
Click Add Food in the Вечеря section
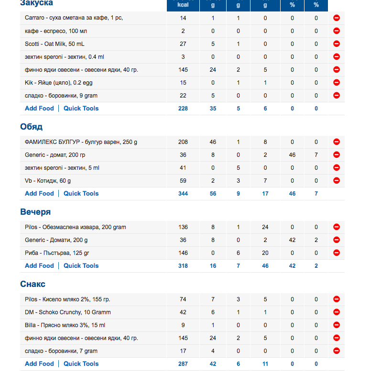click(39, 266)
